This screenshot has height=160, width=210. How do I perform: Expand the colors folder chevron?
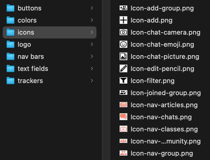[92, 20]
